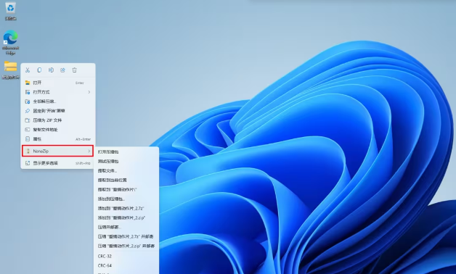The height and width of the screenshot is (274, 456).
Task: Click the Delete trash icon in context menu
Action: [75, 70]
